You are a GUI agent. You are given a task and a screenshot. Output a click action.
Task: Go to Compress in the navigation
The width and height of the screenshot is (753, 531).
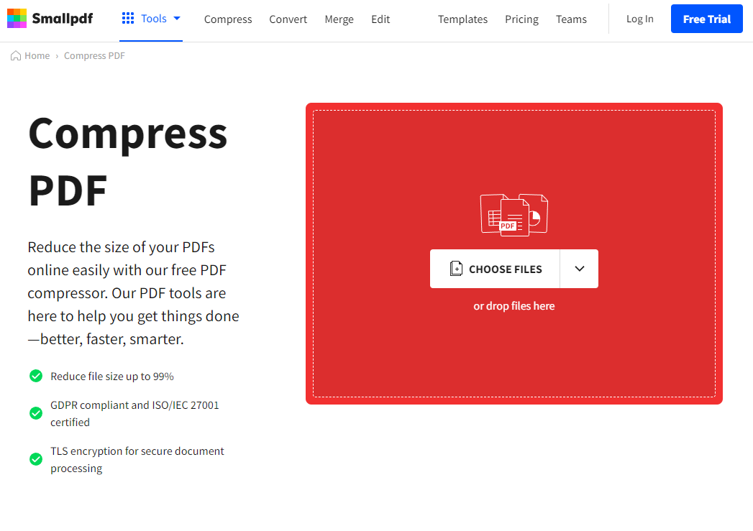[228, 19]
